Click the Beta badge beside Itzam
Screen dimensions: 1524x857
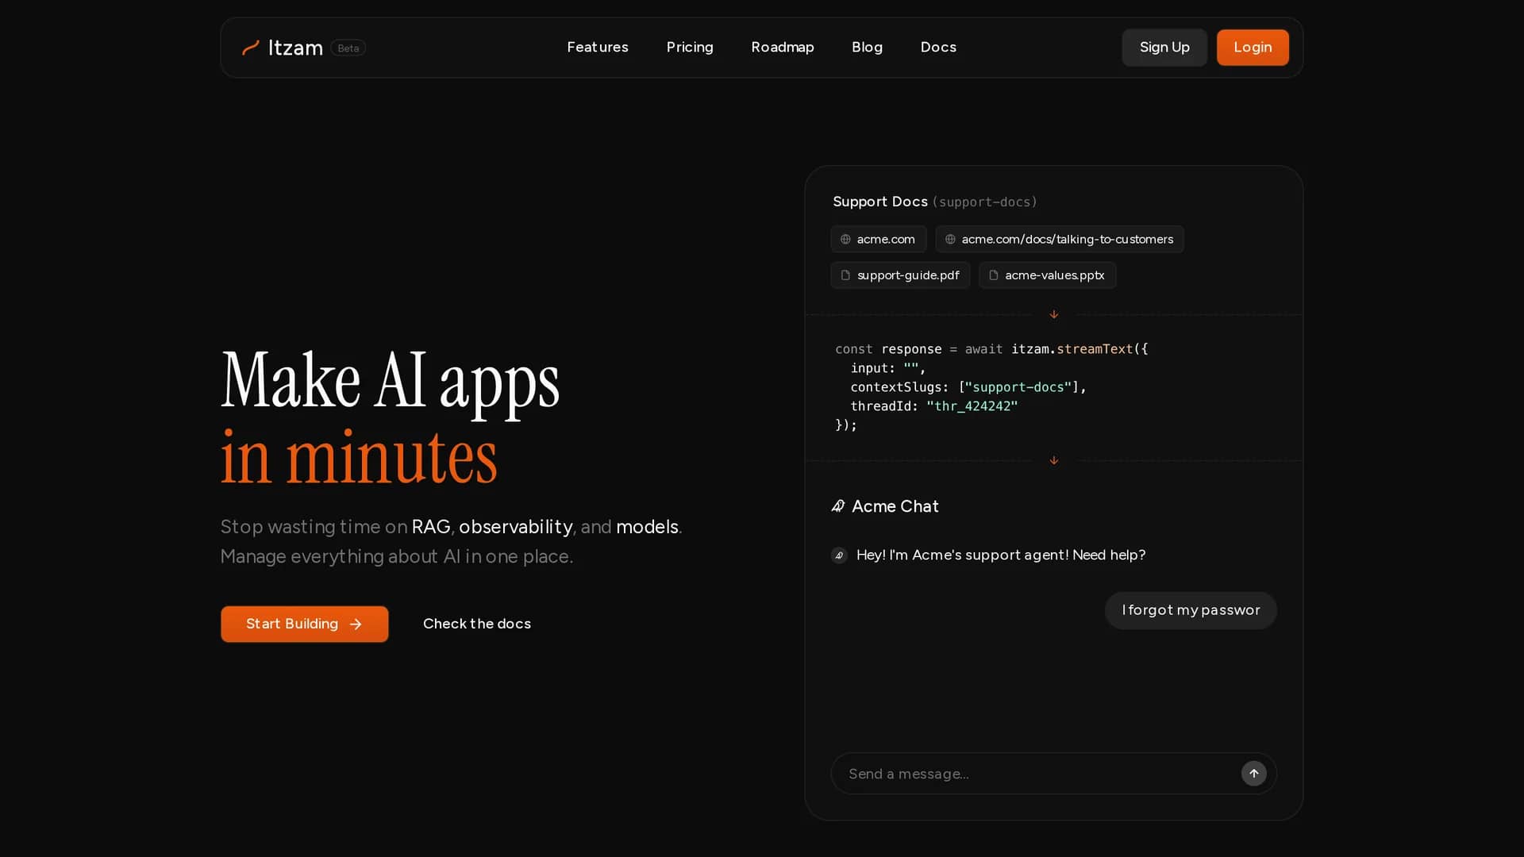348,48
